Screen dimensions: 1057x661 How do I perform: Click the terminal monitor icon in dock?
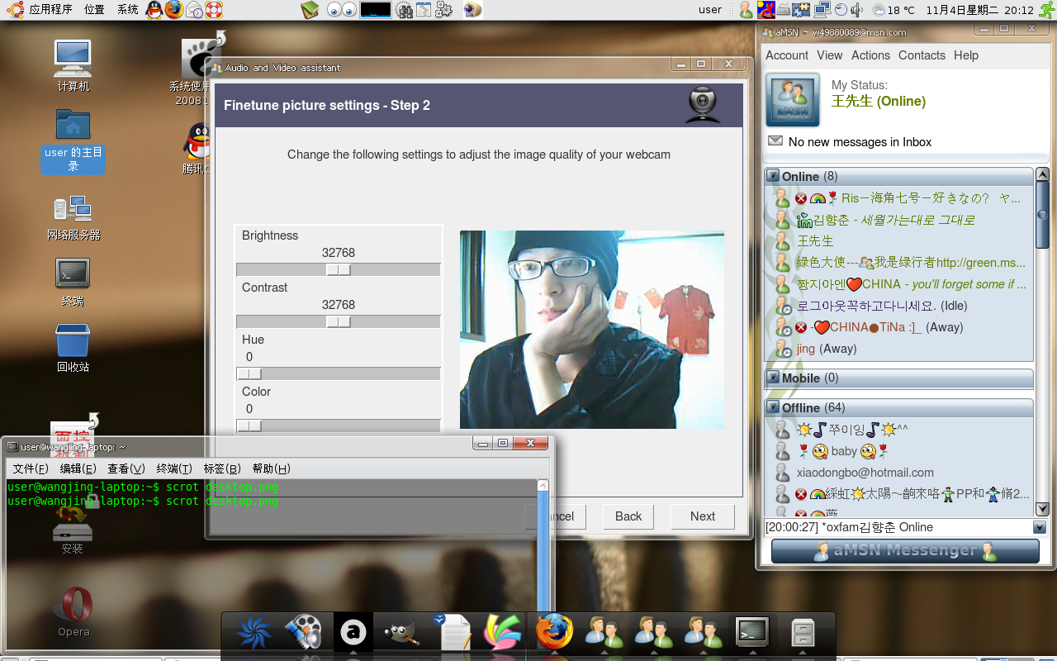[752, 632]
